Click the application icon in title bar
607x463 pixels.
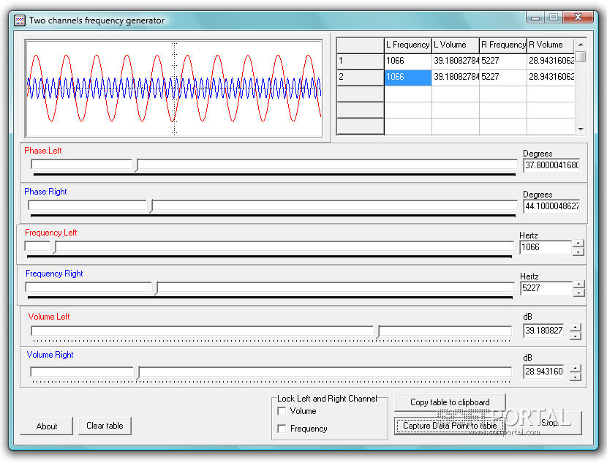point(19,20)
